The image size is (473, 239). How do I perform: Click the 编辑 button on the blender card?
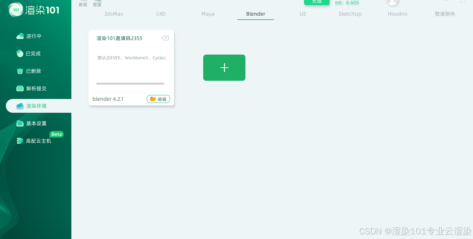tap(158, 99)
